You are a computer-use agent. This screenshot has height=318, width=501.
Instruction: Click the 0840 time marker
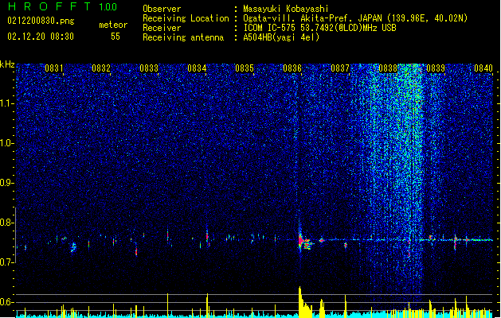483,68
